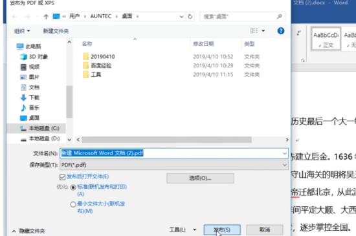Click the search magnifier icon
Image resolution: width=356 pixels, height=236 pixels.
(280, 16)
